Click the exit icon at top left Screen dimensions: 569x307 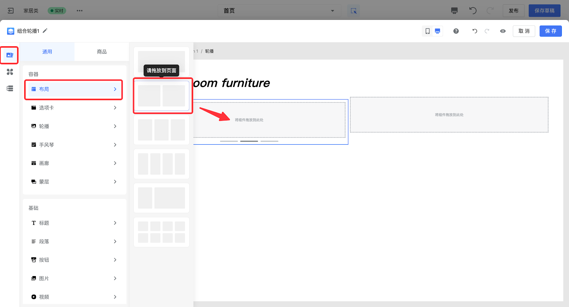click(11, 11)
